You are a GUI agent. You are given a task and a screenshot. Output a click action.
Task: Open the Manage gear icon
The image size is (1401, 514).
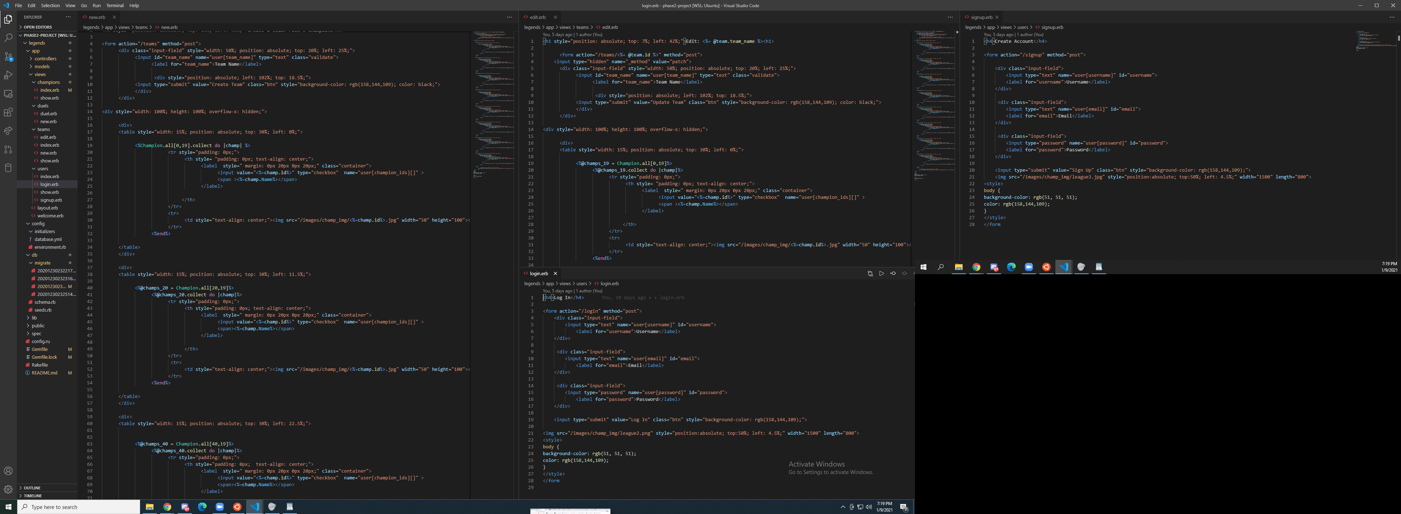pyautogui.click(x=8, y=490)
